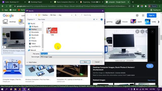Click the Visit button in preview

150,66
